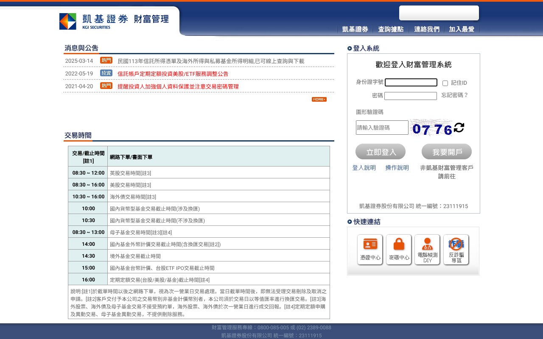The image size is (543, 339).
Task: Click the 身份證字號 ID input field
Action: click(411, 82)
